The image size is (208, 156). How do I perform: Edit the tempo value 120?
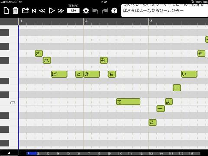[x=73, y=10]
